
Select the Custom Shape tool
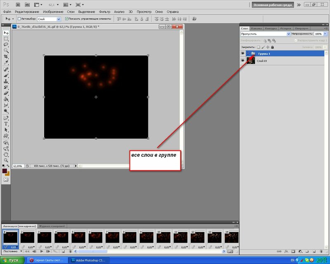pos(6,136)
